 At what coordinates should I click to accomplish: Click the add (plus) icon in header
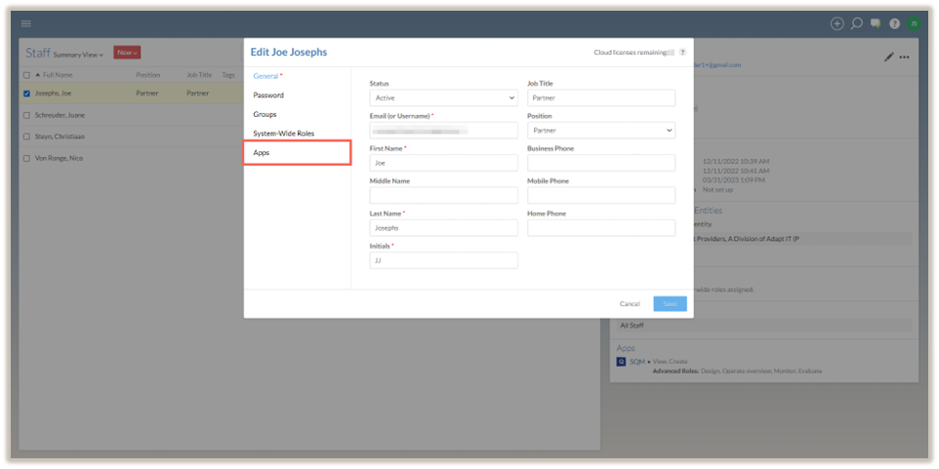click(837, 23)
